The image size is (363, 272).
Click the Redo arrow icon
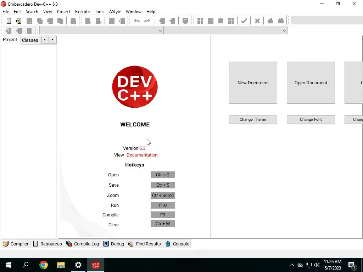click(147, 21)
